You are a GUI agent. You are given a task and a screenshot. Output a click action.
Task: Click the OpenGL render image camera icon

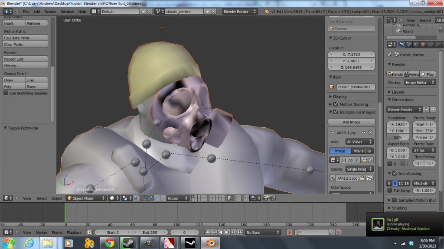(x=266, y=198)
